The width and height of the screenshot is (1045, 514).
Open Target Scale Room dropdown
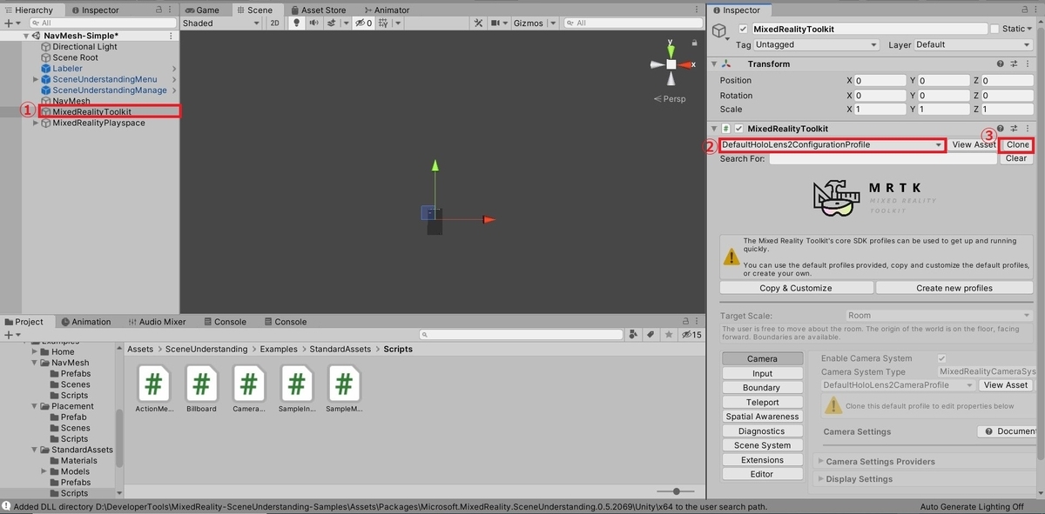tap(941, 316)
